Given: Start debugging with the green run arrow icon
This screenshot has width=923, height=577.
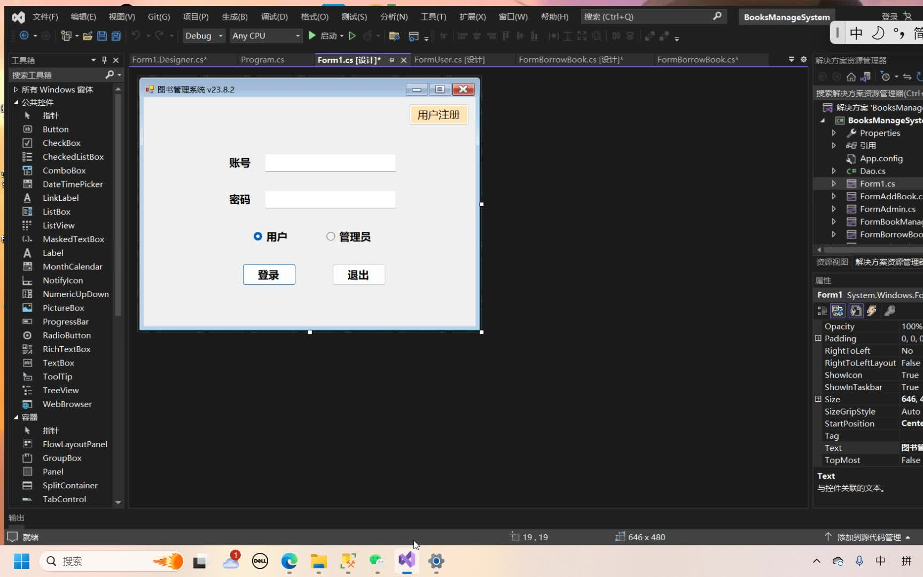Looking at the screenshot, I should (x=312, y=36).
